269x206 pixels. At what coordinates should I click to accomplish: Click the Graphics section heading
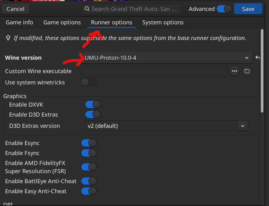click(15, 96)
